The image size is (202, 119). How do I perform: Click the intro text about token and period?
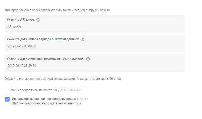pyautogui.click(x=58, y=10)
